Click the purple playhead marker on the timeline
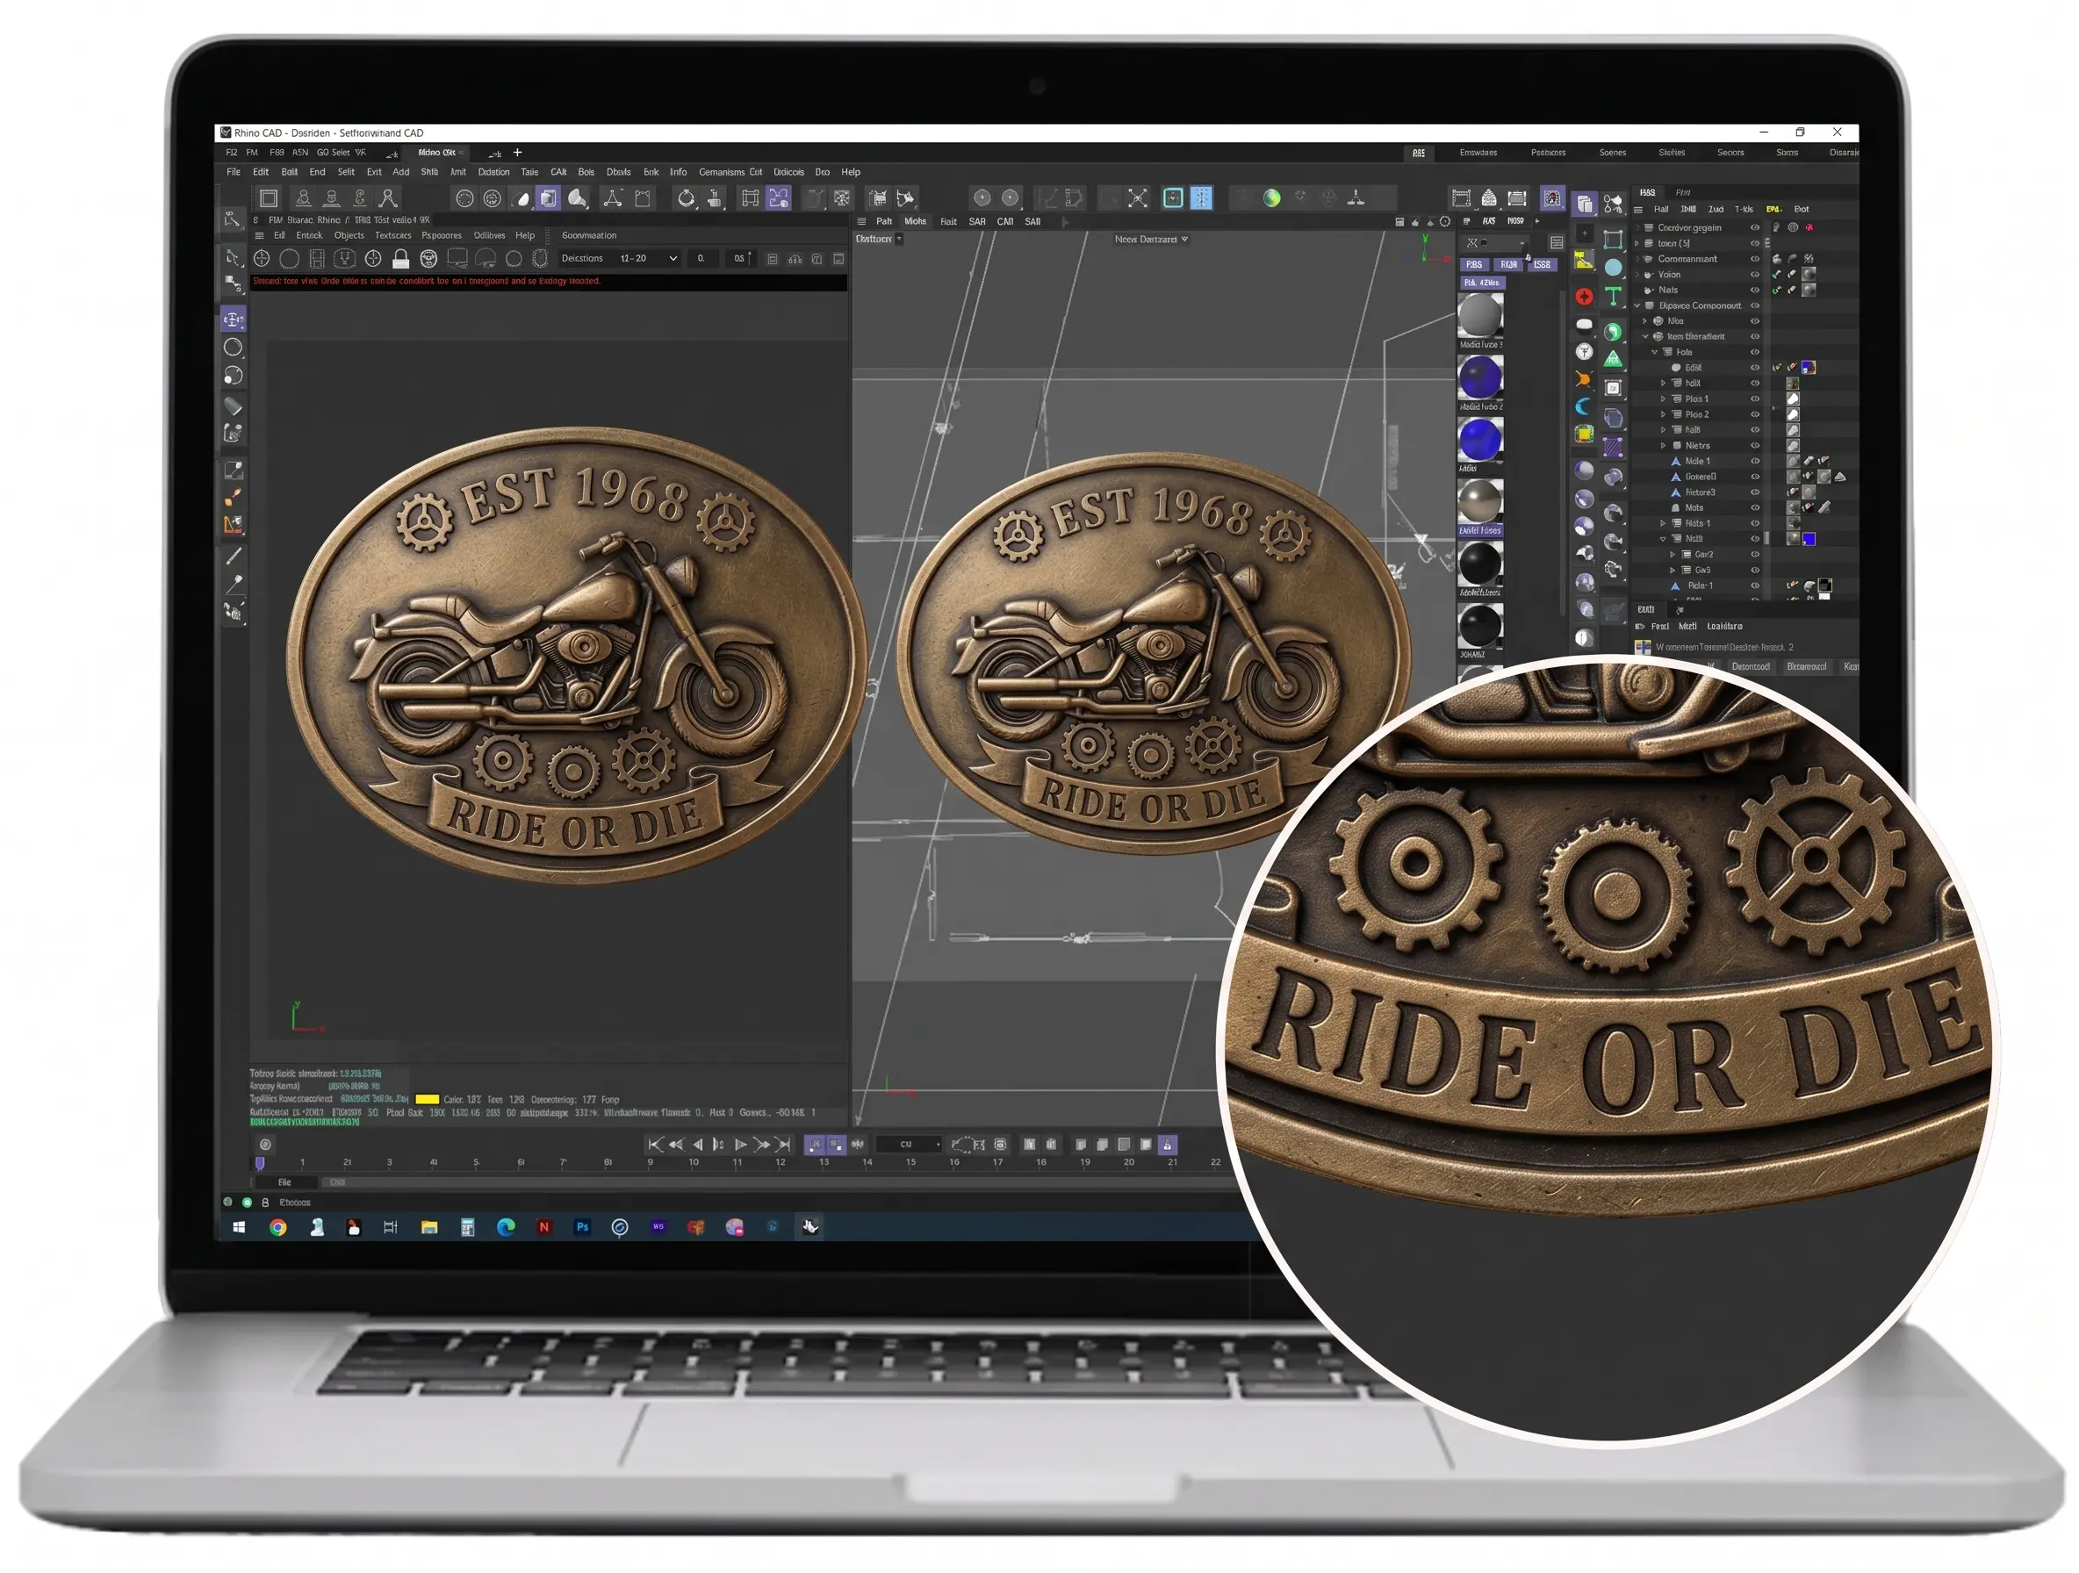The width and height of the screenshot is (2079, 1573). 261,1163
